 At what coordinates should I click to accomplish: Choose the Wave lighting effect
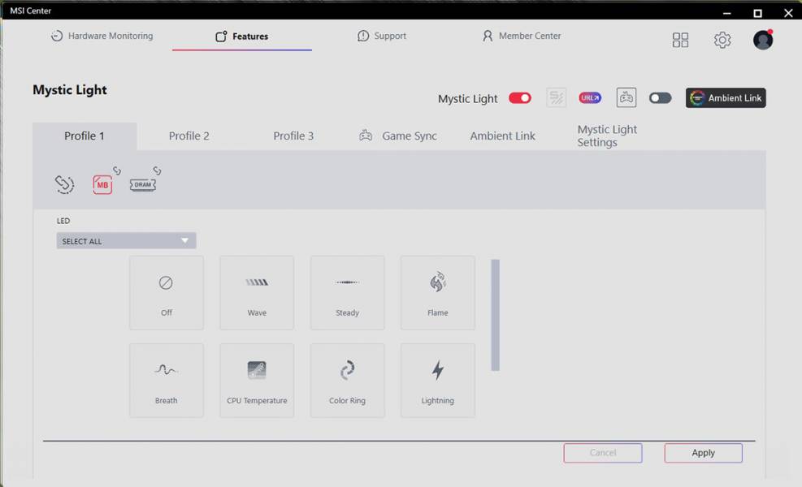pos(257,293)
